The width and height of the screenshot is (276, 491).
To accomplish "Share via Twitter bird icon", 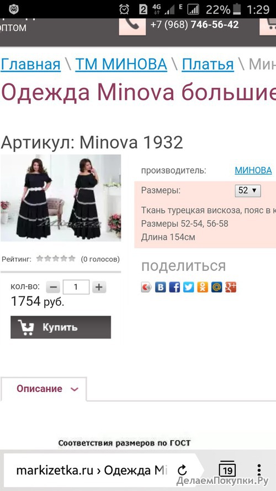I will coord(188,287).
